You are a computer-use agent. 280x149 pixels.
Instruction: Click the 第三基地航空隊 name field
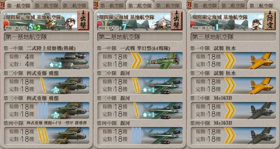(x=233, y=37)
